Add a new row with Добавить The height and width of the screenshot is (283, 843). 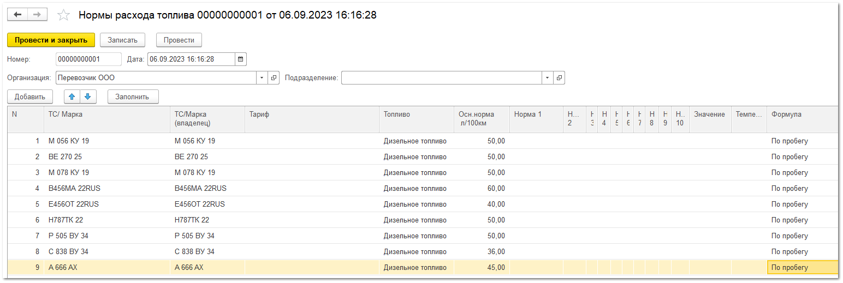tap(30, 97)
